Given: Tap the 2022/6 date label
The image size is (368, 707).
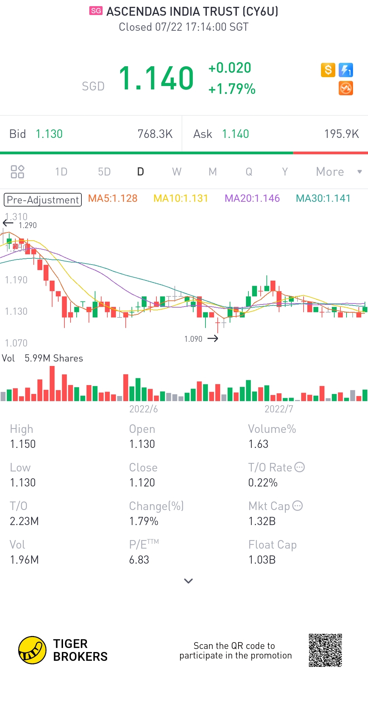Looking at the screenshot, I should point(143,409).
